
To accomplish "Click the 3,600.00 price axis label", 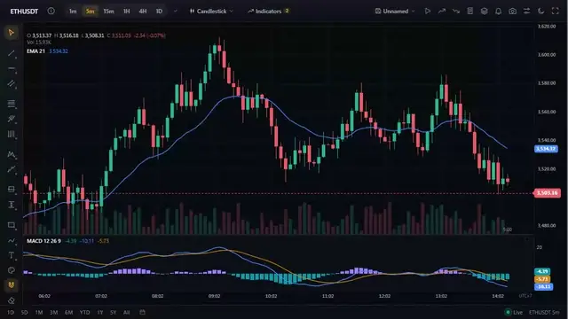I will click(x=547, y=55).
